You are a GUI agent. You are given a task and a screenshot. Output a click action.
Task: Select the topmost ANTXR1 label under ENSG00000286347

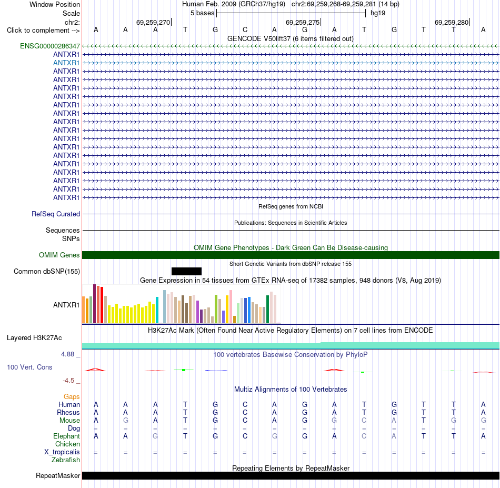66,55
